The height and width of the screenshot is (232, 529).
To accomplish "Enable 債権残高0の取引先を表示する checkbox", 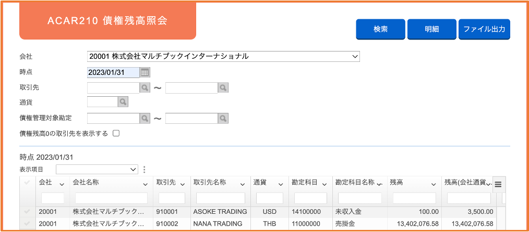I will pyautogui.click(x=116, y=134).
